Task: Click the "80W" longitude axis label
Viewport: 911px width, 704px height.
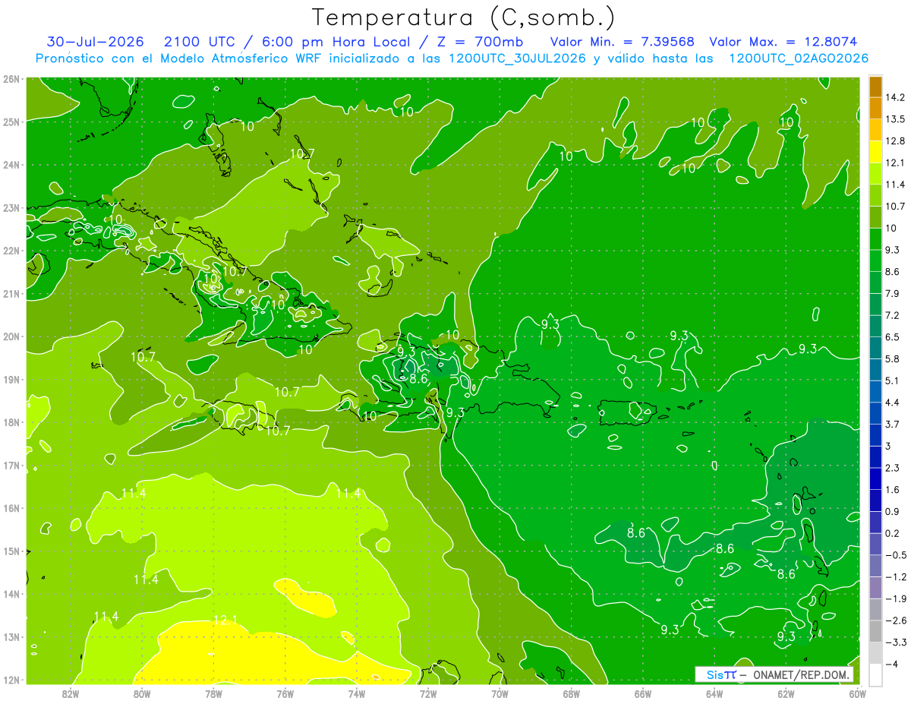Action: (x=141, y=693)
